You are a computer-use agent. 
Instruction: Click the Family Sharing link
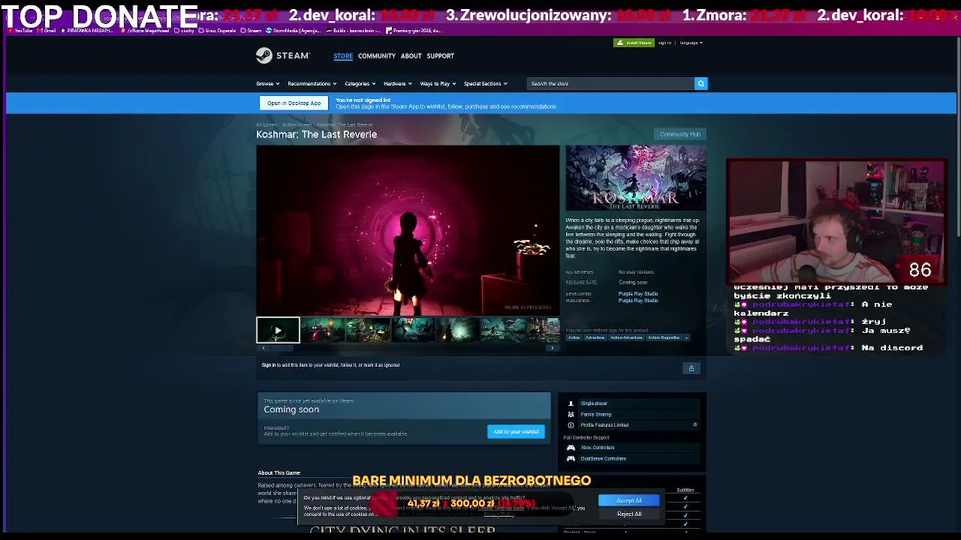coord(596,414)
